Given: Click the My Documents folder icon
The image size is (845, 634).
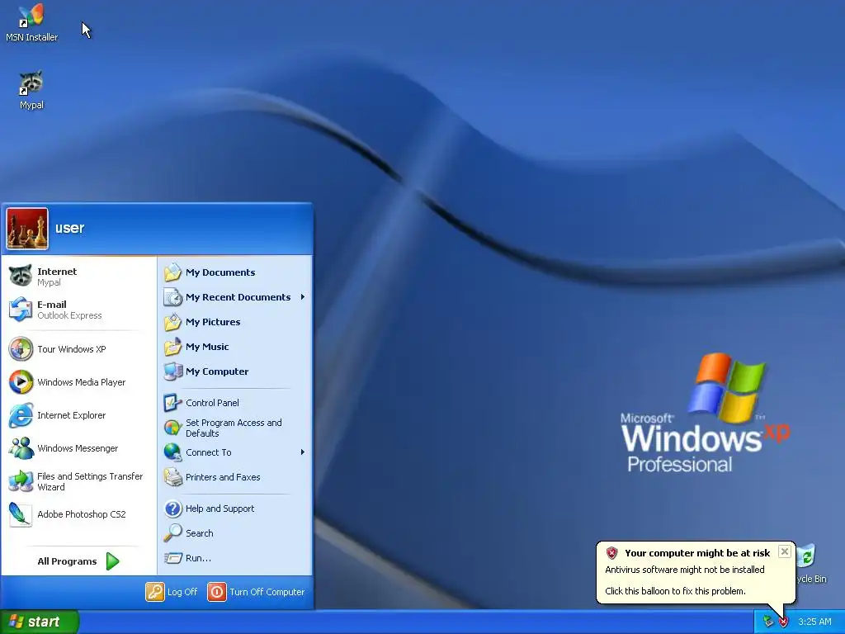Looking at the screenshot, I should pyautogui.click(x=173, y=272).
